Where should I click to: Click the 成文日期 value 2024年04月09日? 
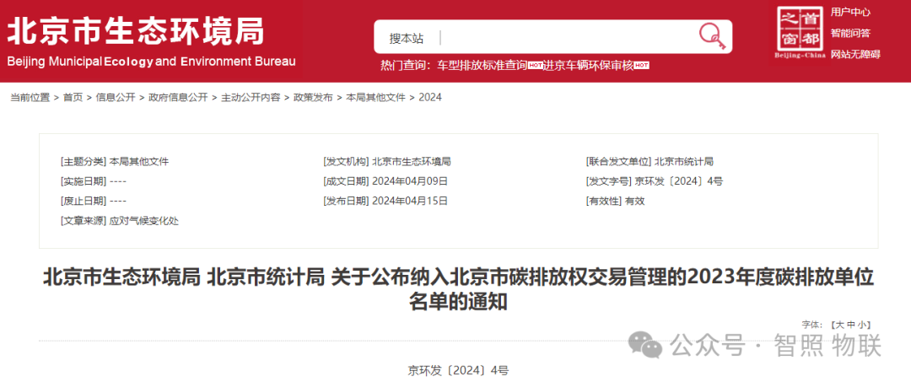(x=410, y=181)
